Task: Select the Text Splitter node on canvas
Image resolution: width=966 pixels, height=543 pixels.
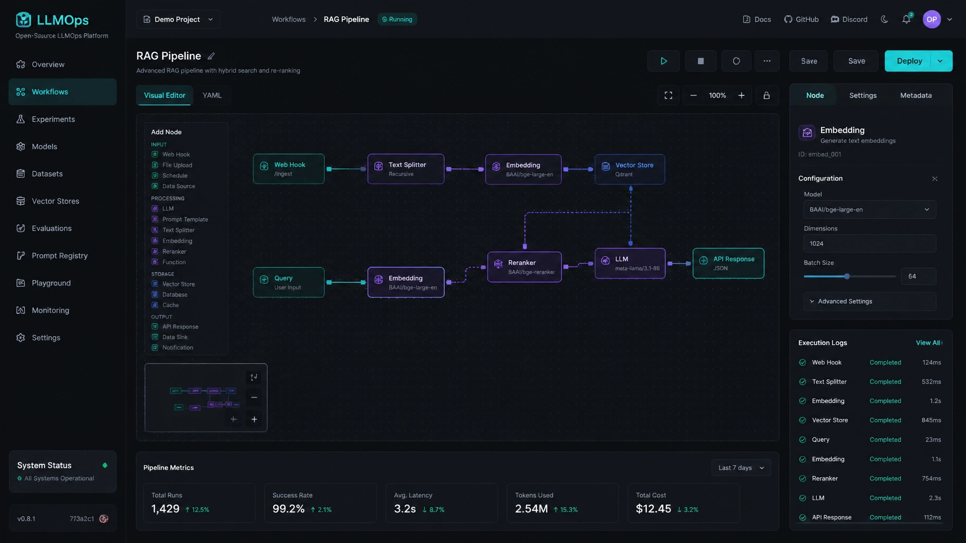Action: [x=406, y=169]
